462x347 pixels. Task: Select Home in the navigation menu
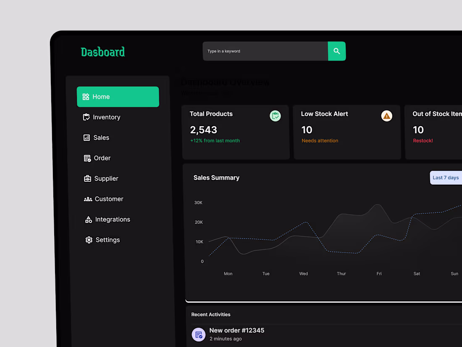118,96
